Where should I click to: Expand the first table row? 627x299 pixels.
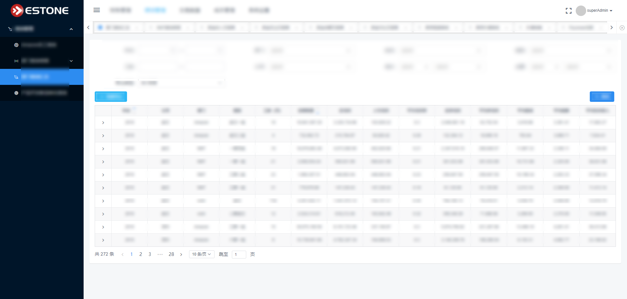click(103, 123)
